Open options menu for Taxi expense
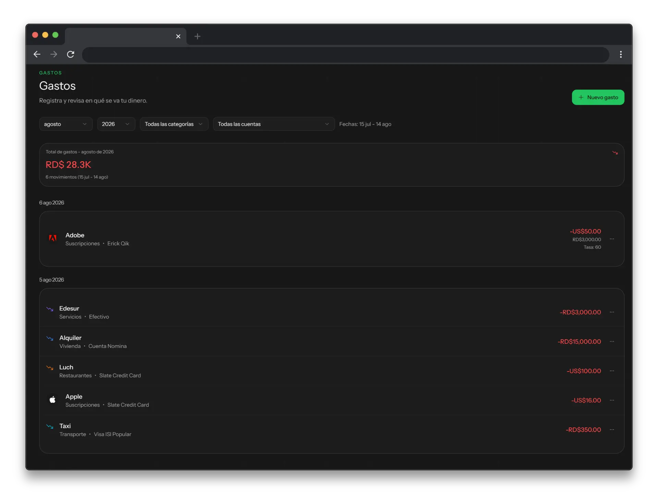The image size is (658, 494). tap(612, 430)
